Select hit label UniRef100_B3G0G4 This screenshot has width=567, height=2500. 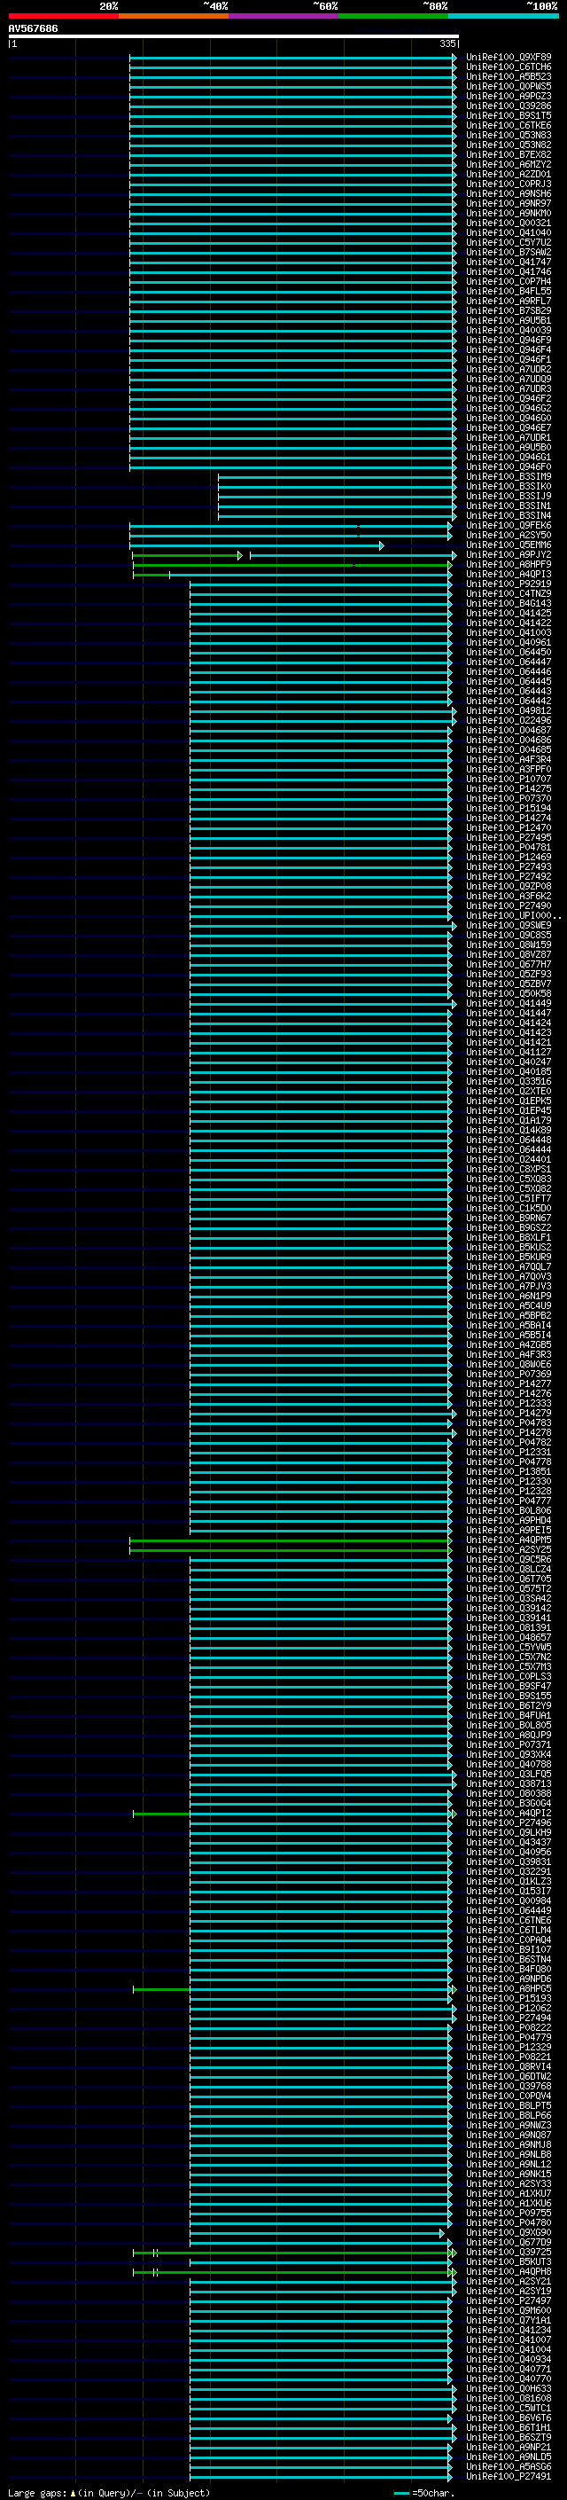(509, 1803)
